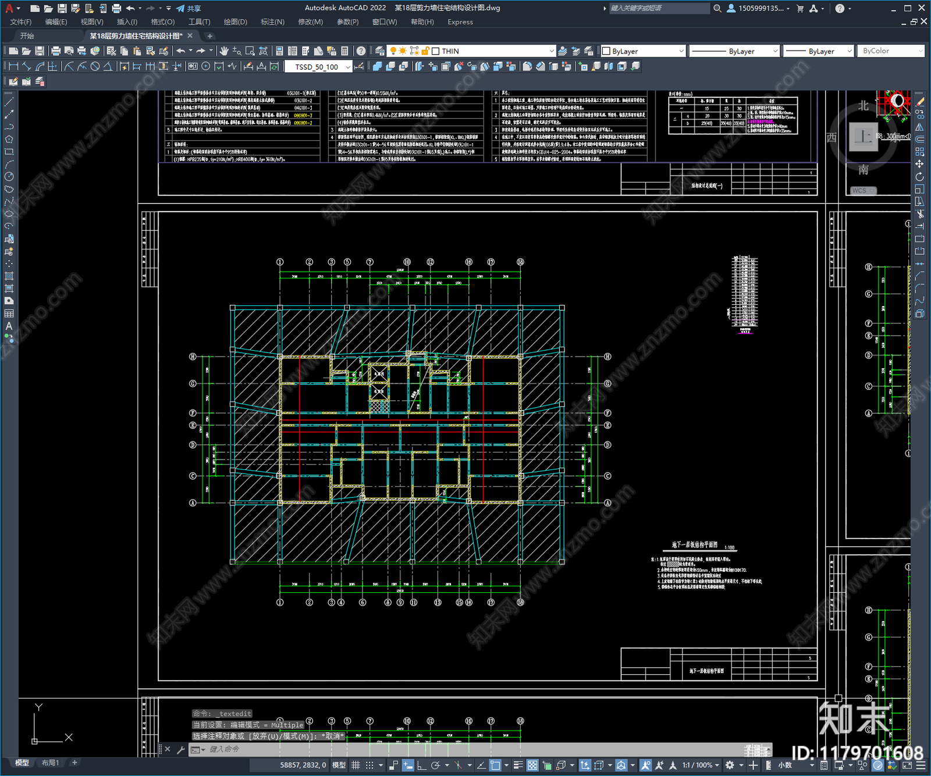Expand the ByLayer color control dropdown
The image size is (931, 776).
(643, 51)
